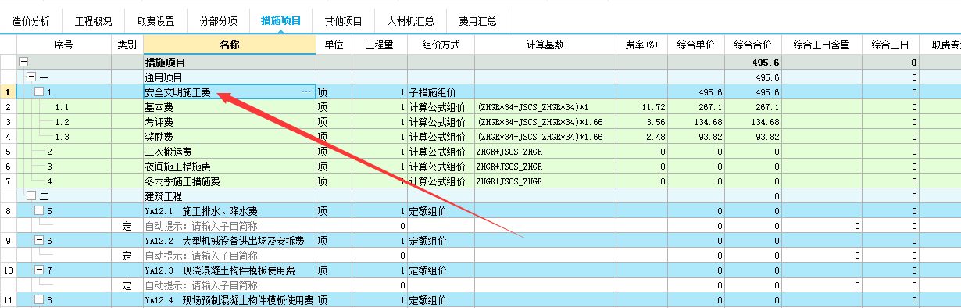Click the 267.1 unit price of 基本费
The height and width of the screenshot is (308, 961).
[696, 107]
